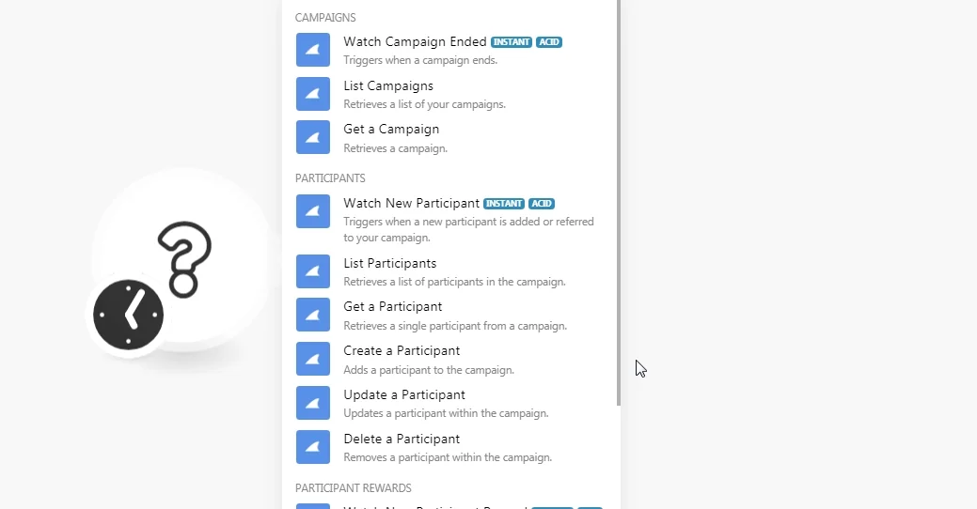The height and width of the screenshot is (509, 977).
Task: Choose the Get a Campaign title
Action: [x=391, y=130]
